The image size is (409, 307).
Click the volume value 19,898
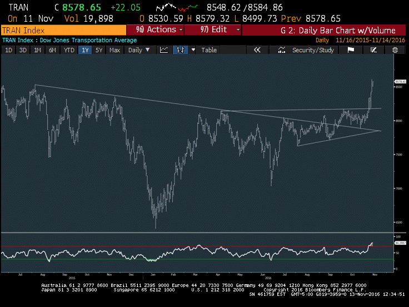[x=98, y=18]
